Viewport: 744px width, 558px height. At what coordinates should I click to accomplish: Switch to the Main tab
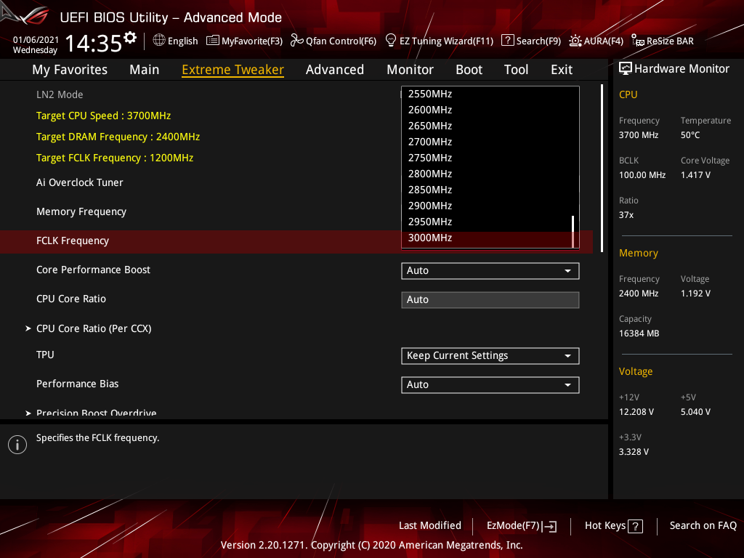[145, 70]
